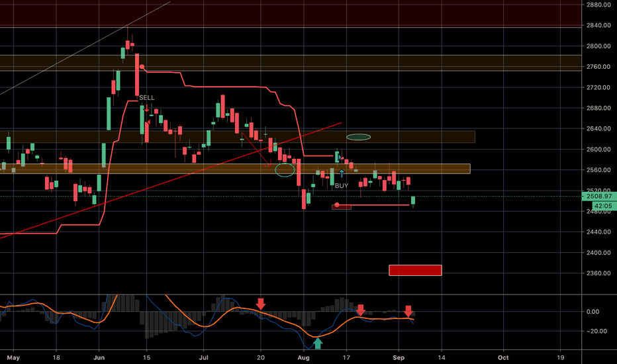Select the cyan circle drawing near 2560
The image size is (617, 364).
click(x=285, y=169)
